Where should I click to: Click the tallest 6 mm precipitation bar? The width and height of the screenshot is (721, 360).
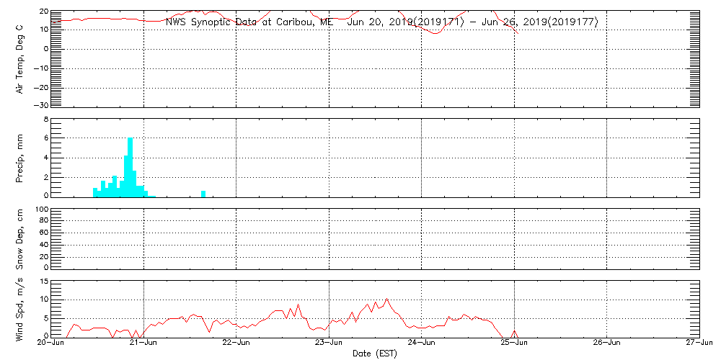(x=130, y=167)
